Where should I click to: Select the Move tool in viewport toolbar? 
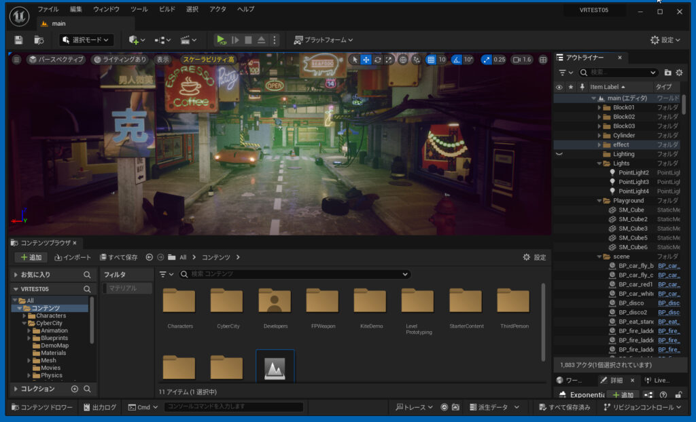click(x=366, y=59)
